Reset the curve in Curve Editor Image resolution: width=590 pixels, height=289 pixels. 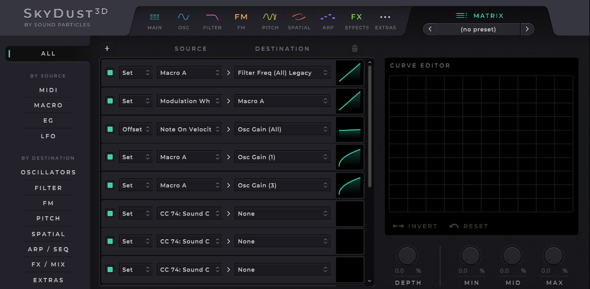point(469,226)
